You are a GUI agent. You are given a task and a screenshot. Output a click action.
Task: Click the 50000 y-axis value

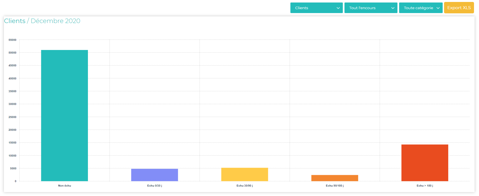[12, 53]
